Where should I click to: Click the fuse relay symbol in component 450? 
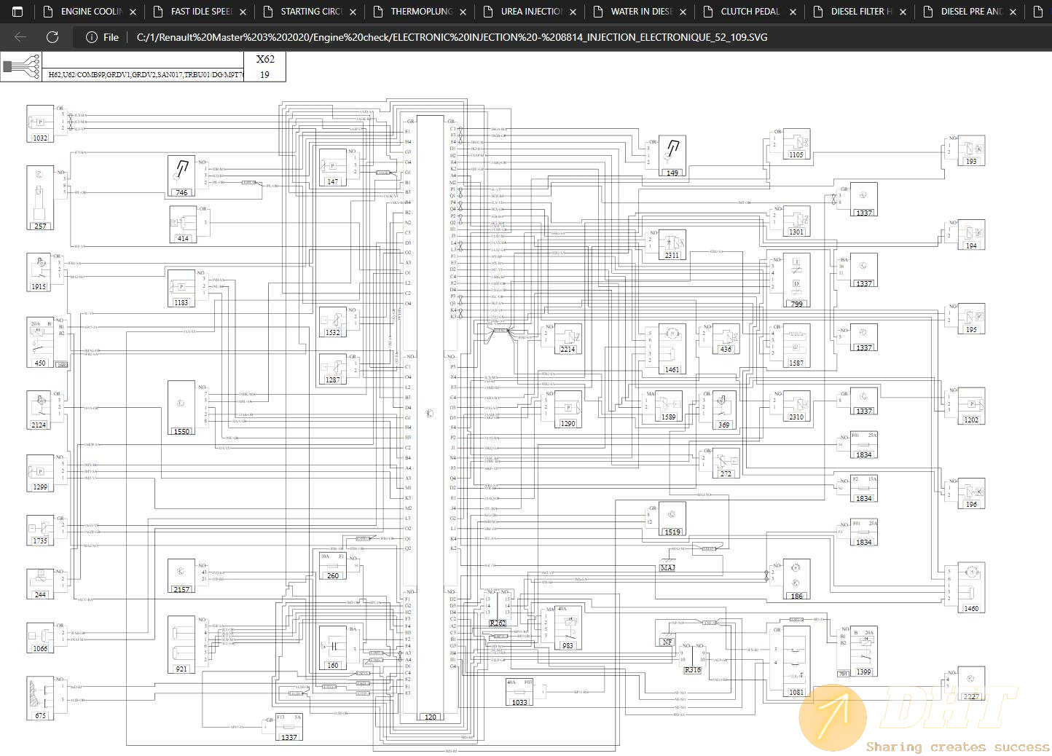39,339
